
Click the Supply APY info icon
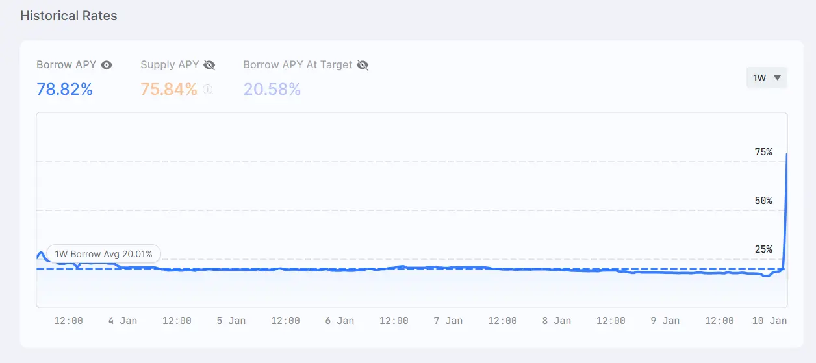[x=208, y=90]
